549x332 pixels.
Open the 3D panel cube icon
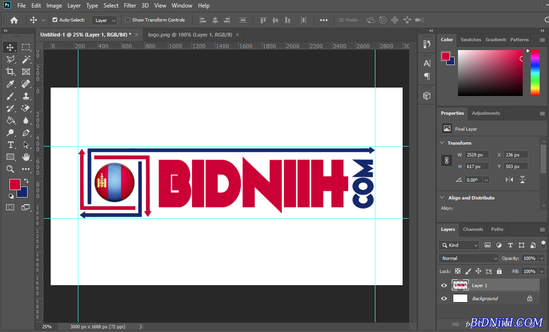pos(427,96)
